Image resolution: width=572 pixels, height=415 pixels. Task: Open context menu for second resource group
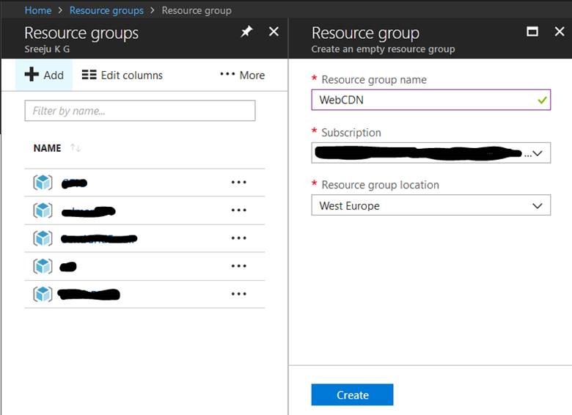239,210
